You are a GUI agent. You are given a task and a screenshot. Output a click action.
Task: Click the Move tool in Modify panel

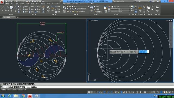coord(25,7)
